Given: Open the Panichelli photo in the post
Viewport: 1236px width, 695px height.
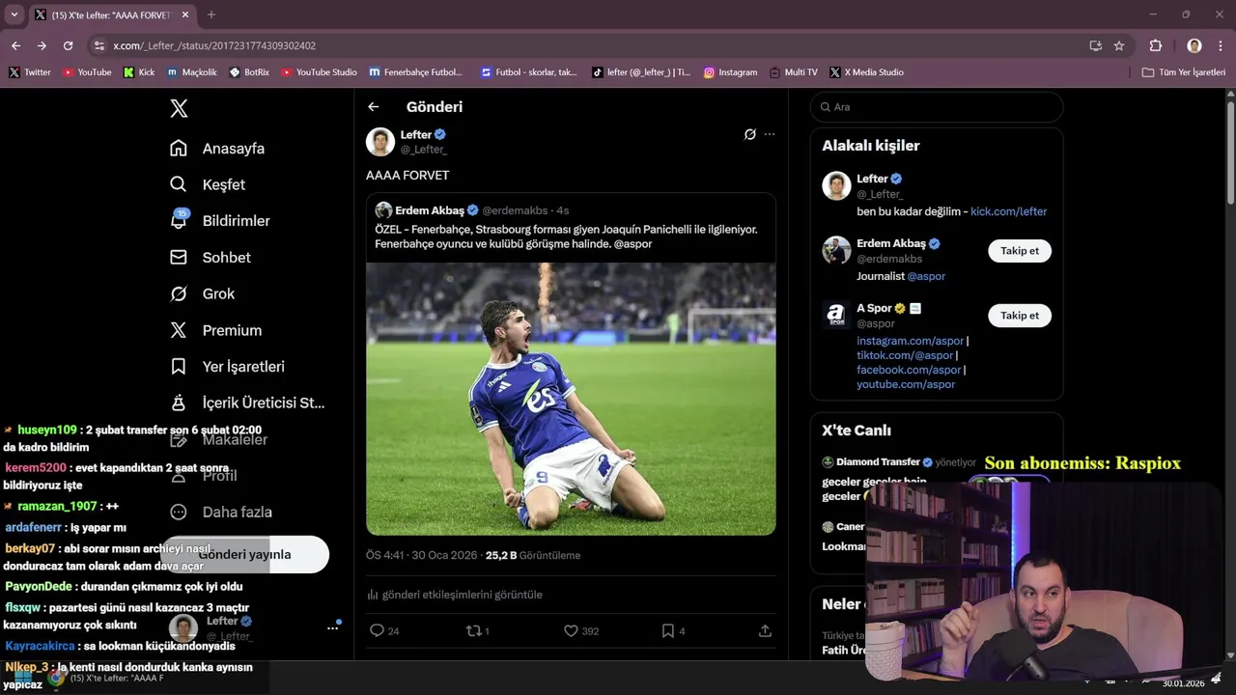Looking at the screenshot, I should tap(571, 399).
